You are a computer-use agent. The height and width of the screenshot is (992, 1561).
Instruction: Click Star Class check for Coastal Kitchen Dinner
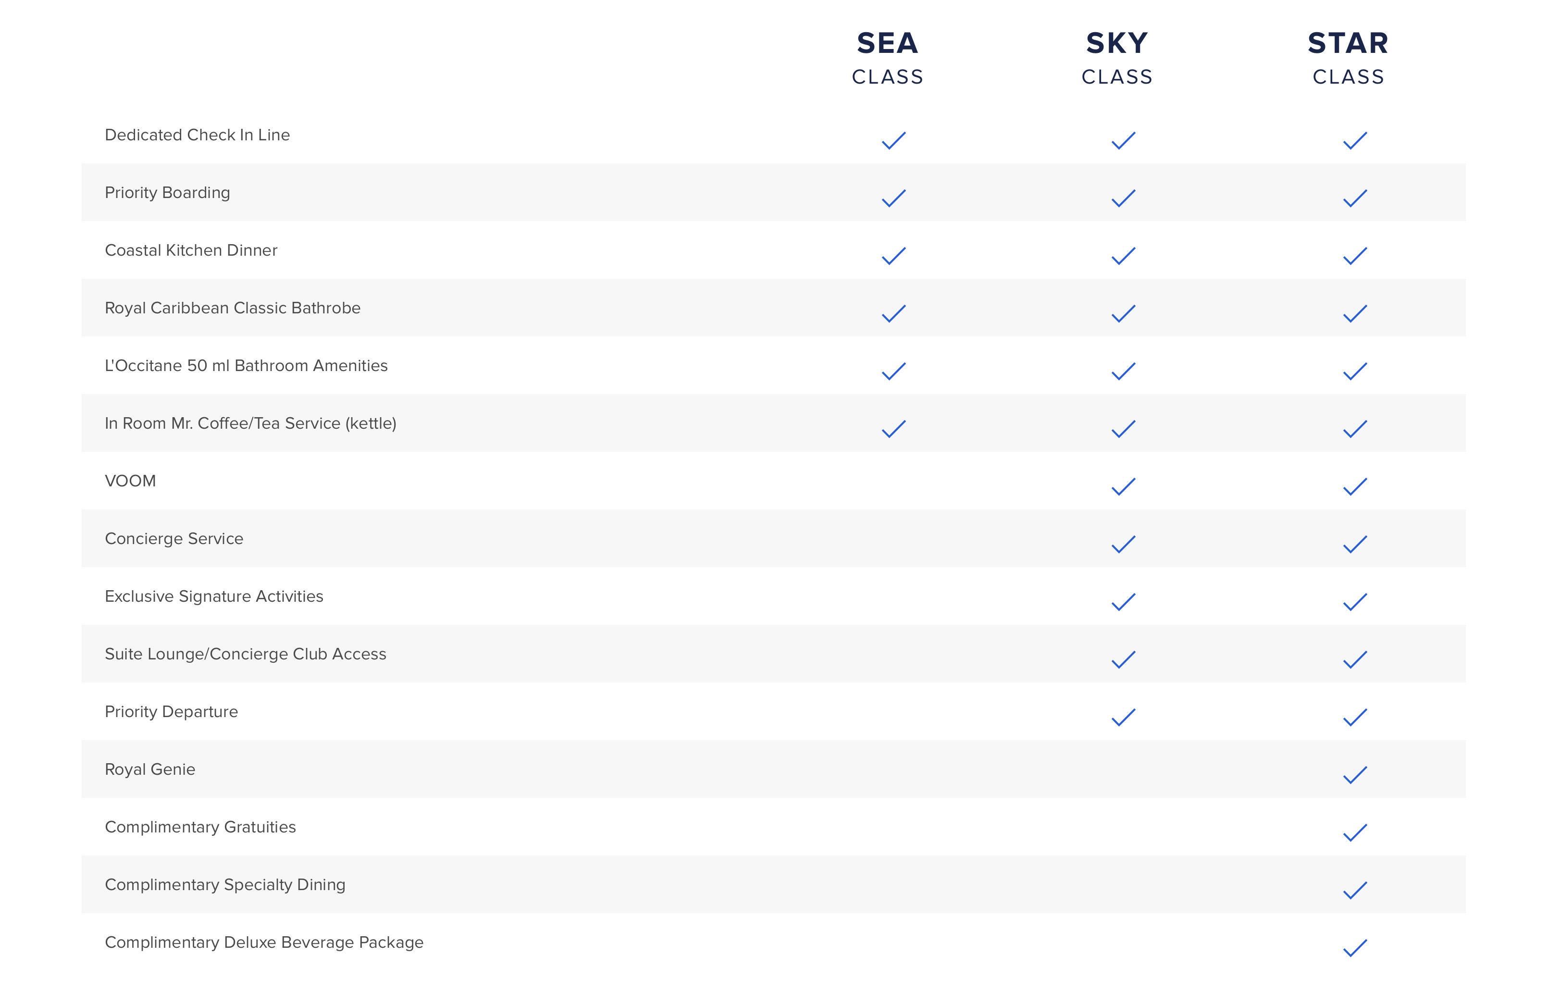(x=1355, y=256)
